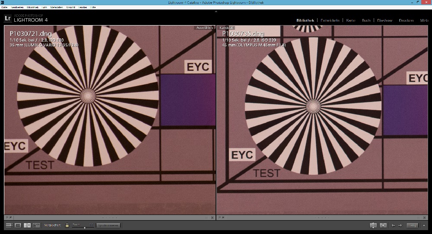Switch to Diashow module
Screen dimensions: 432x234
[384, 20]
